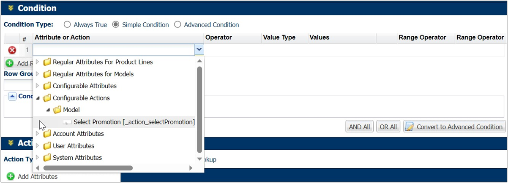508x183 pixels.
Task: Click the Values column header
Action: [x=319, y=37]
